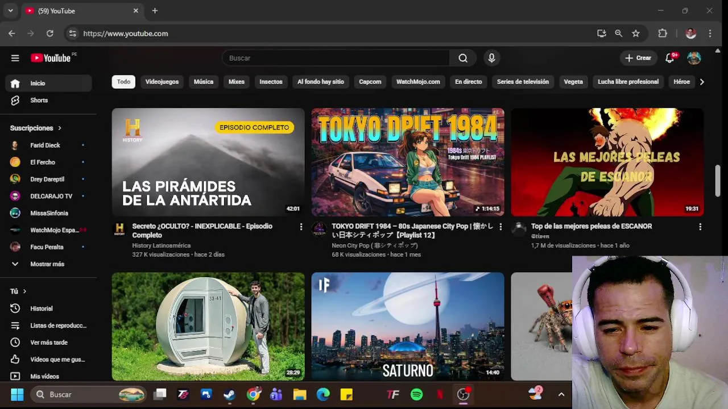Open the Chrome three-dot menu
Screen dimensions: 728x409
click(710, 34)
